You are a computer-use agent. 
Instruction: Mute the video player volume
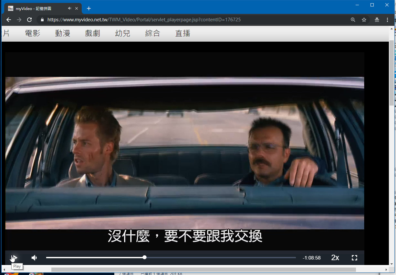click(34, 258)
